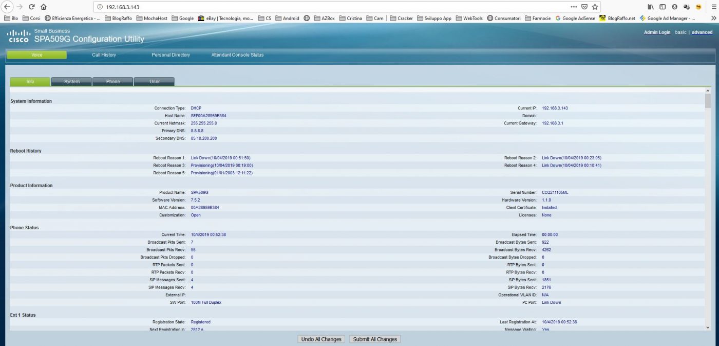This screenshot has width=719, height=346.
Task: Select the Voice main tab
Action: point(36,55)
